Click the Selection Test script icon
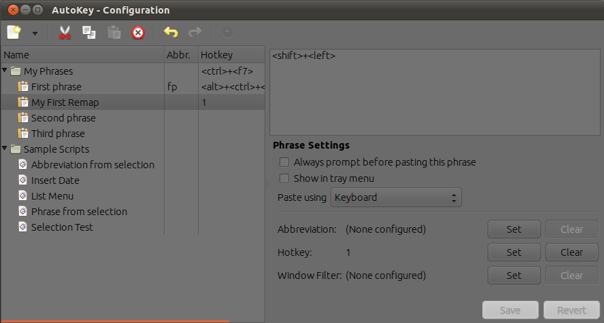This screenshot has height=323, width=604. [23, 227]
